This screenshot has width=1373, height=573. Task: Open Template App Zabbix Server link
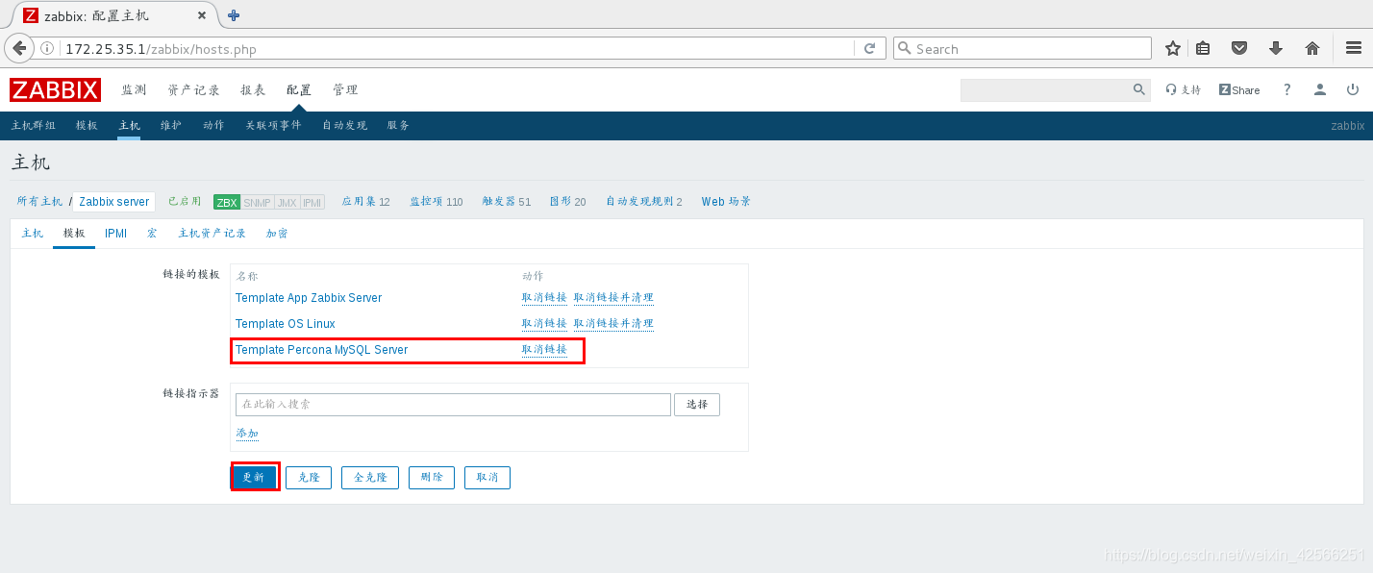(309, 298)
